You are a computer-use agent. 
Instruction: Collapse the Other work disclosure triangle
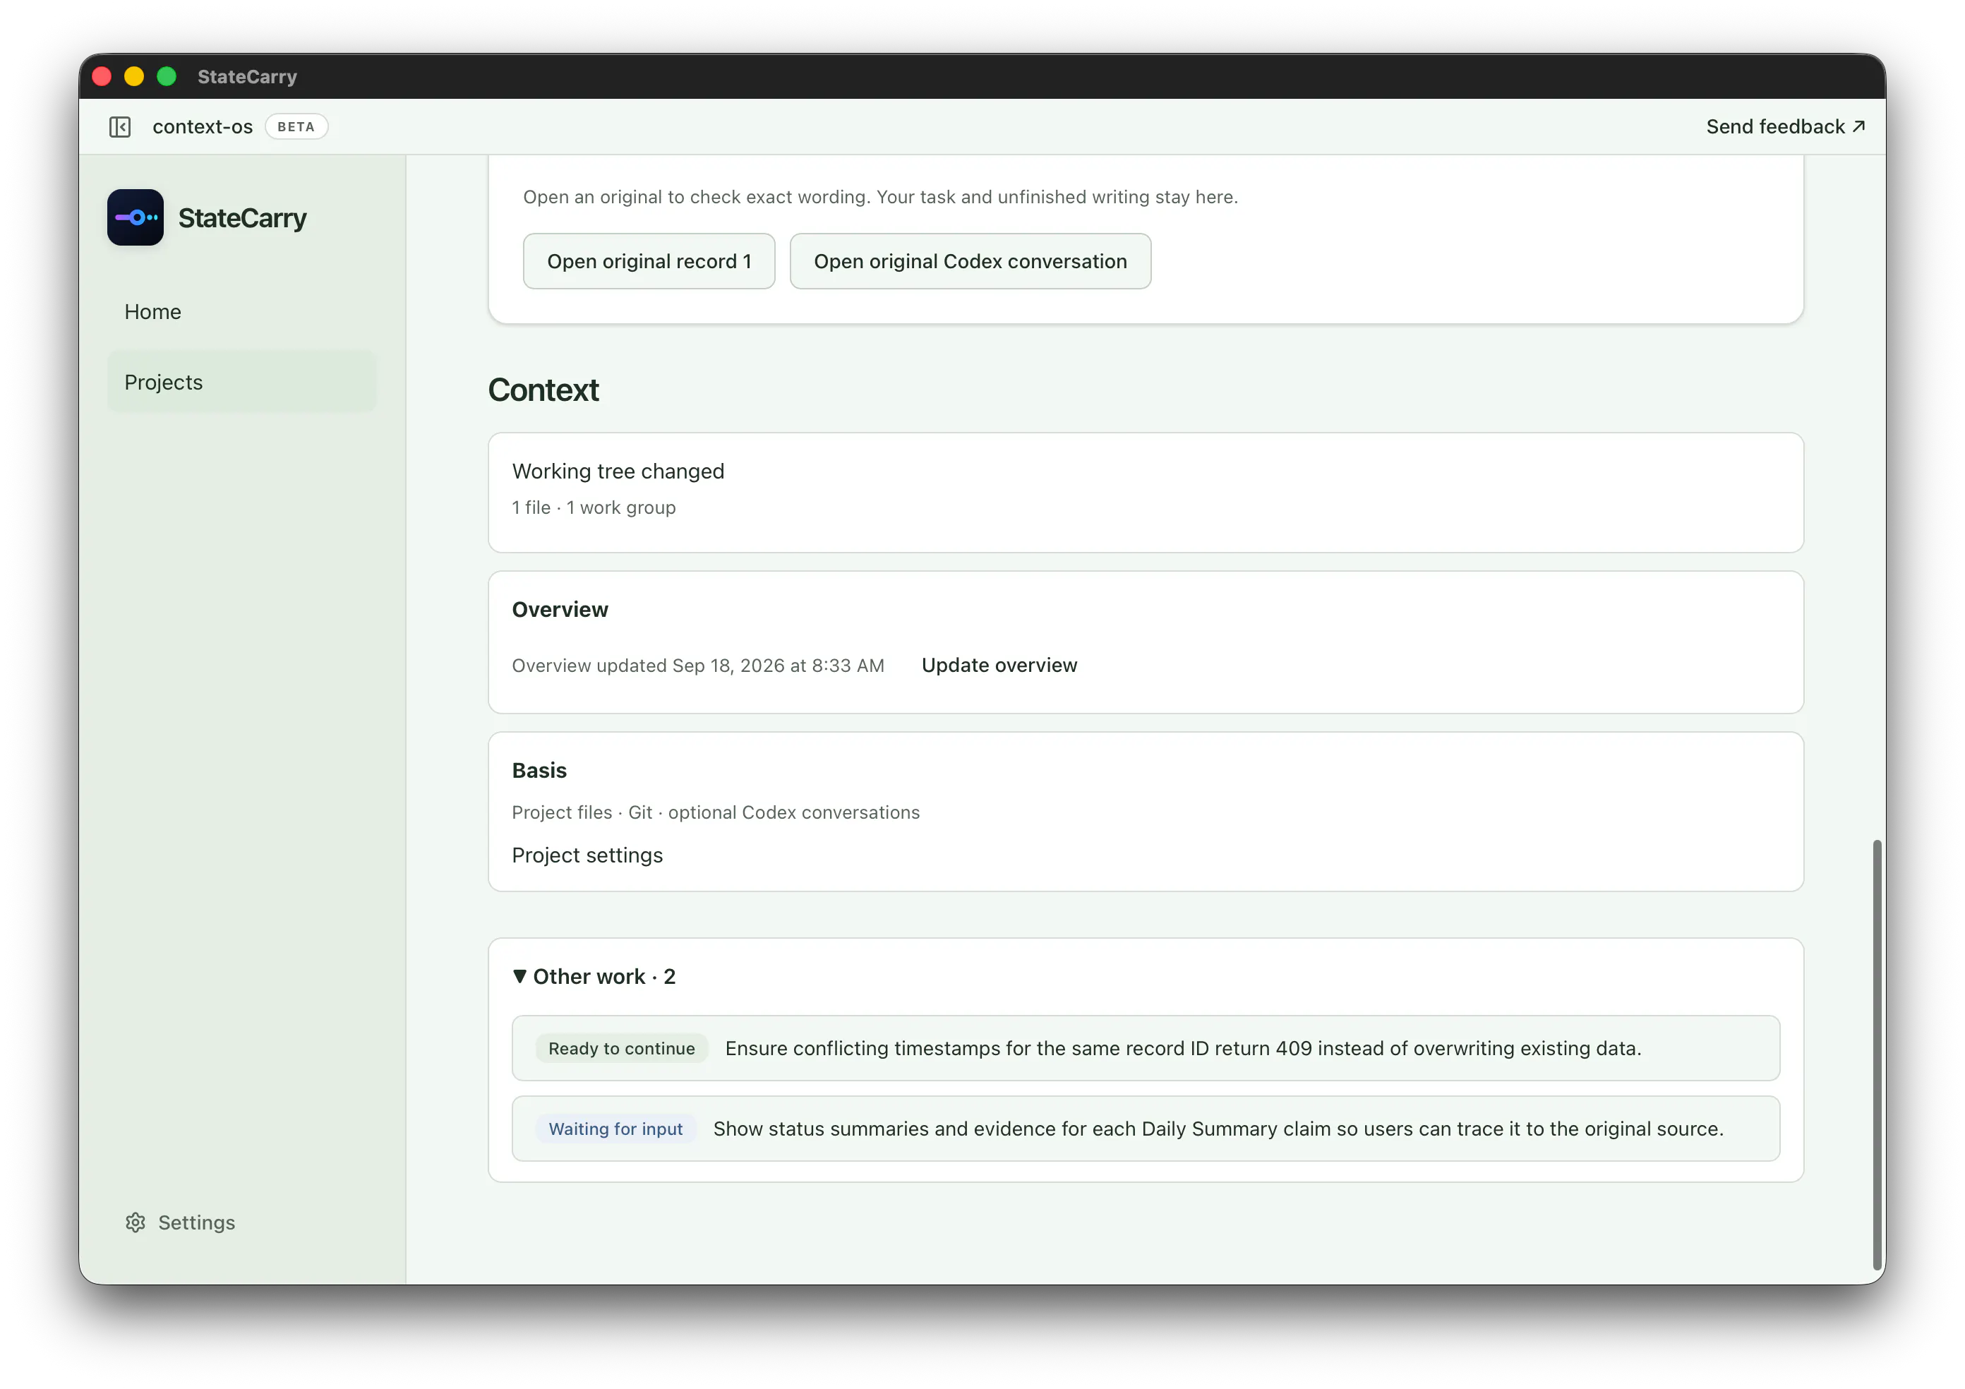click(x=519, y=977)
